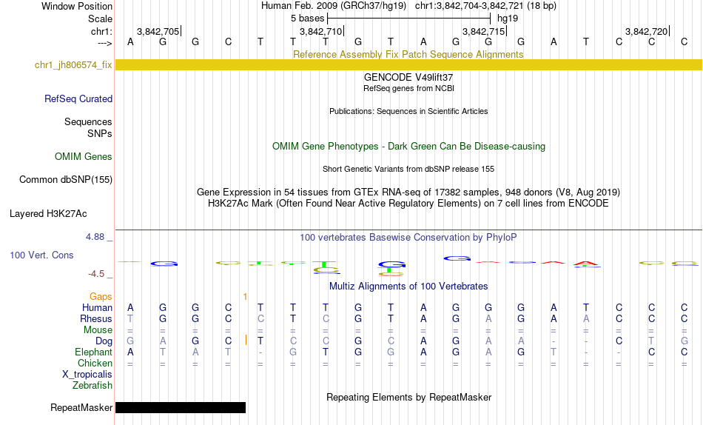Click the chr1: base position label
Screen dimensions: 703x425
pyautogui.click(x=101, y=31)
